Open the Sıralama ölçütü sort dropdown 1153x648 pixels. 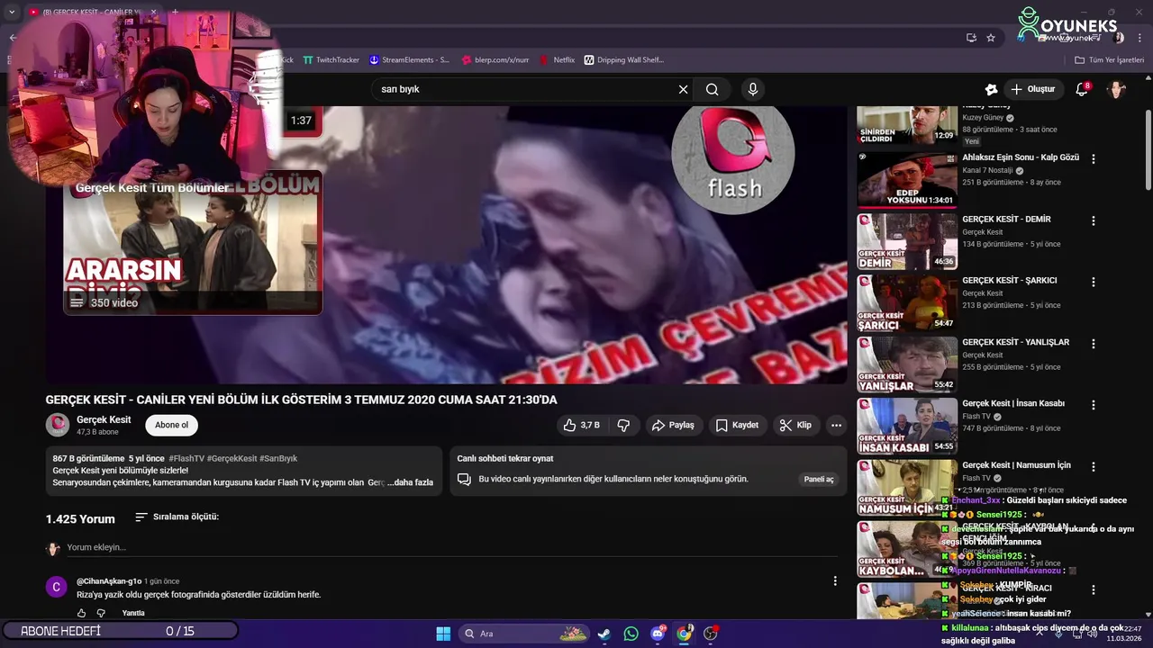click(177, 517)
